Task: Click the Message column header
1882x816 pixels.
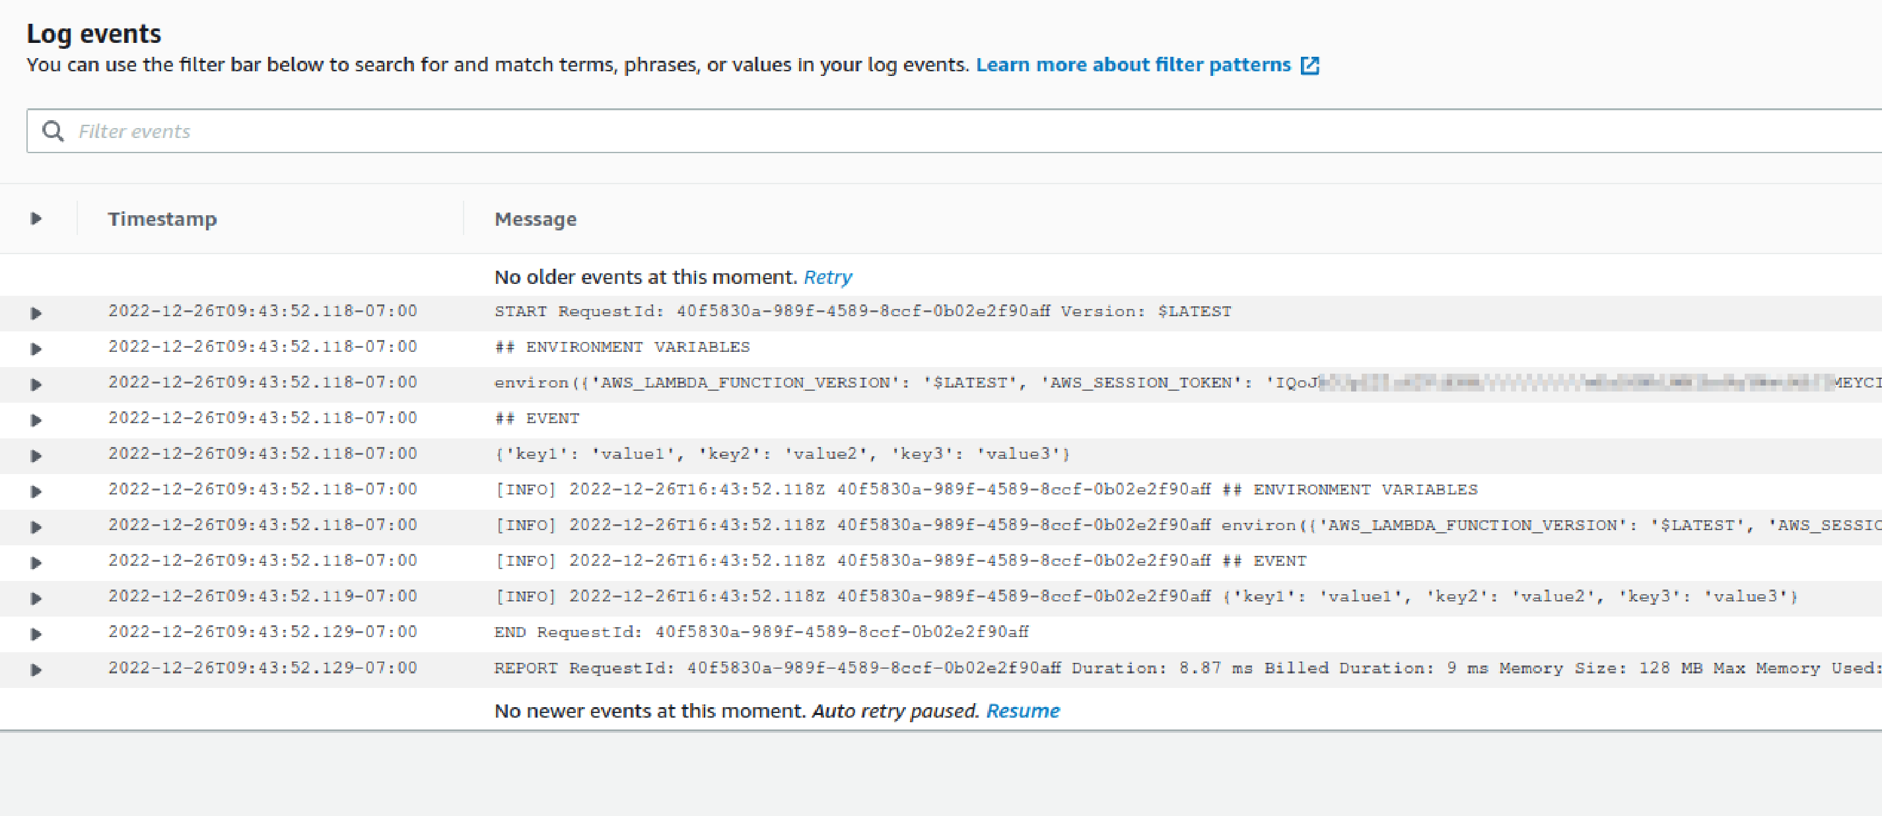Action: (535, 219)
